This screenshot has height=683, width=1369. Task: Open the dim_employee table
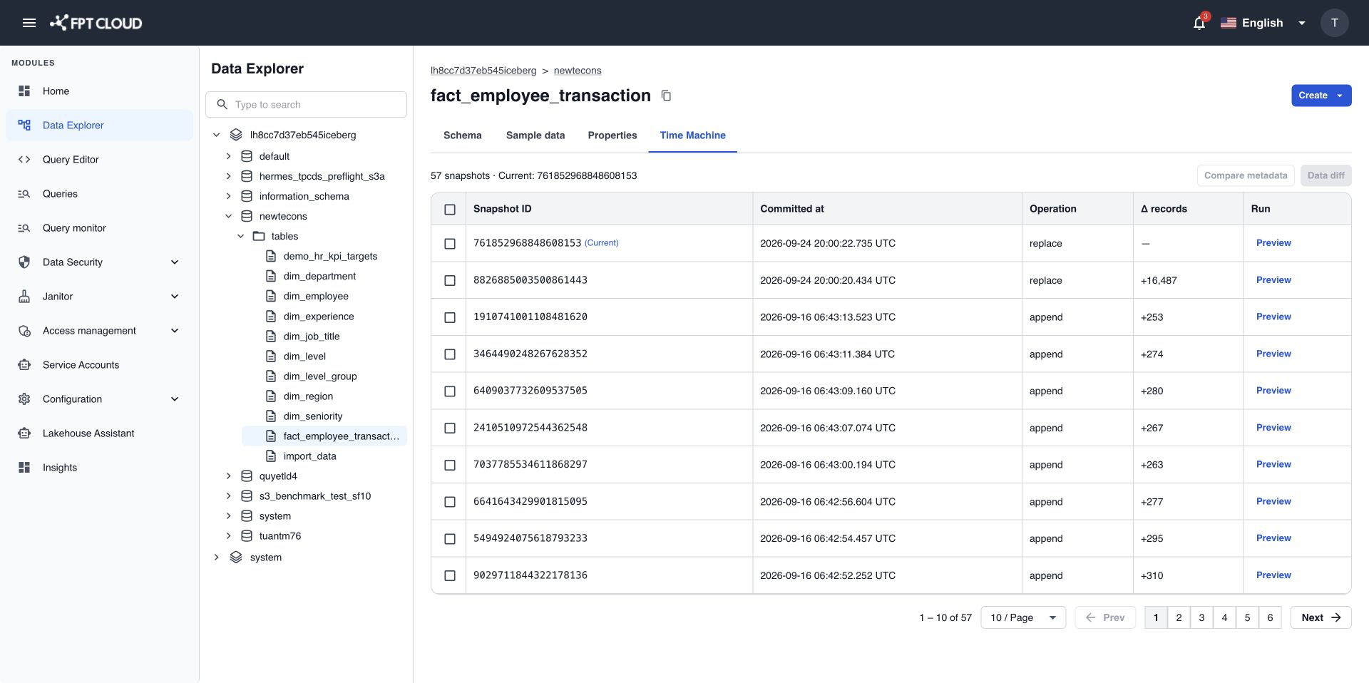(x=316, y=296)
